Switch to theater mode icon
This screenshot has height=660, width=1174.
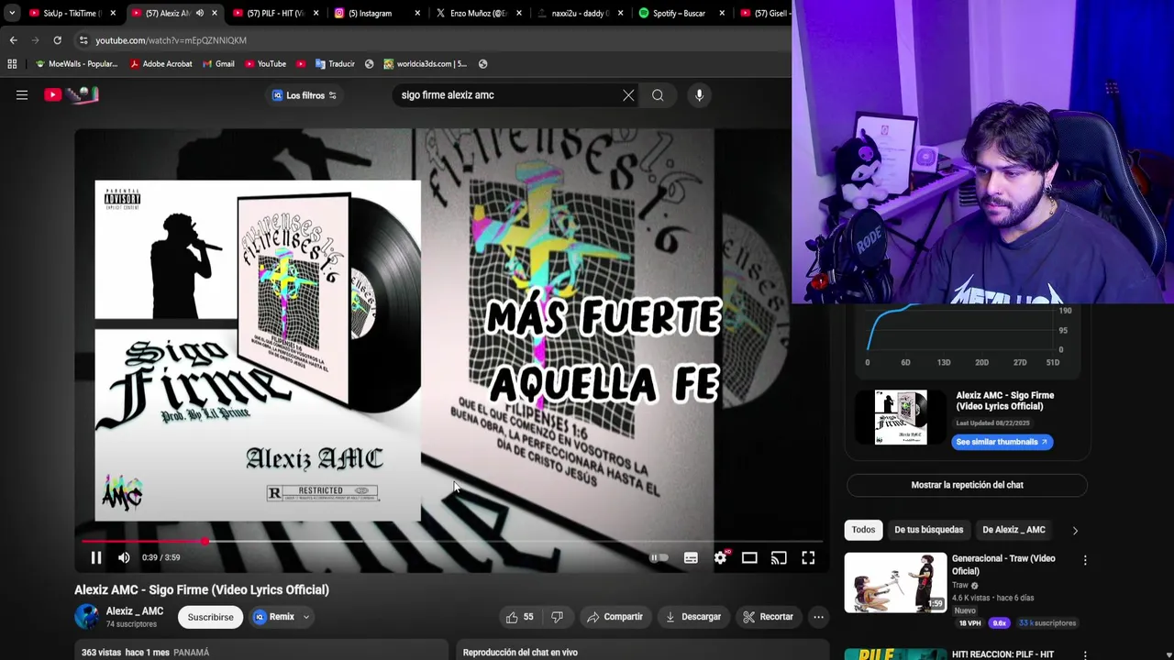click(x=749, y=557)
